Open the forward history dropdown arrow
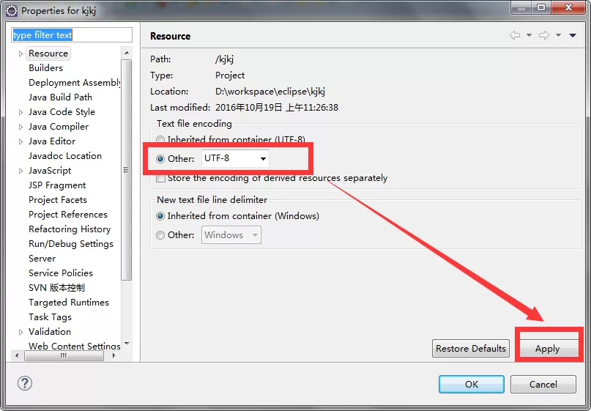 click(x=558, y=35)
